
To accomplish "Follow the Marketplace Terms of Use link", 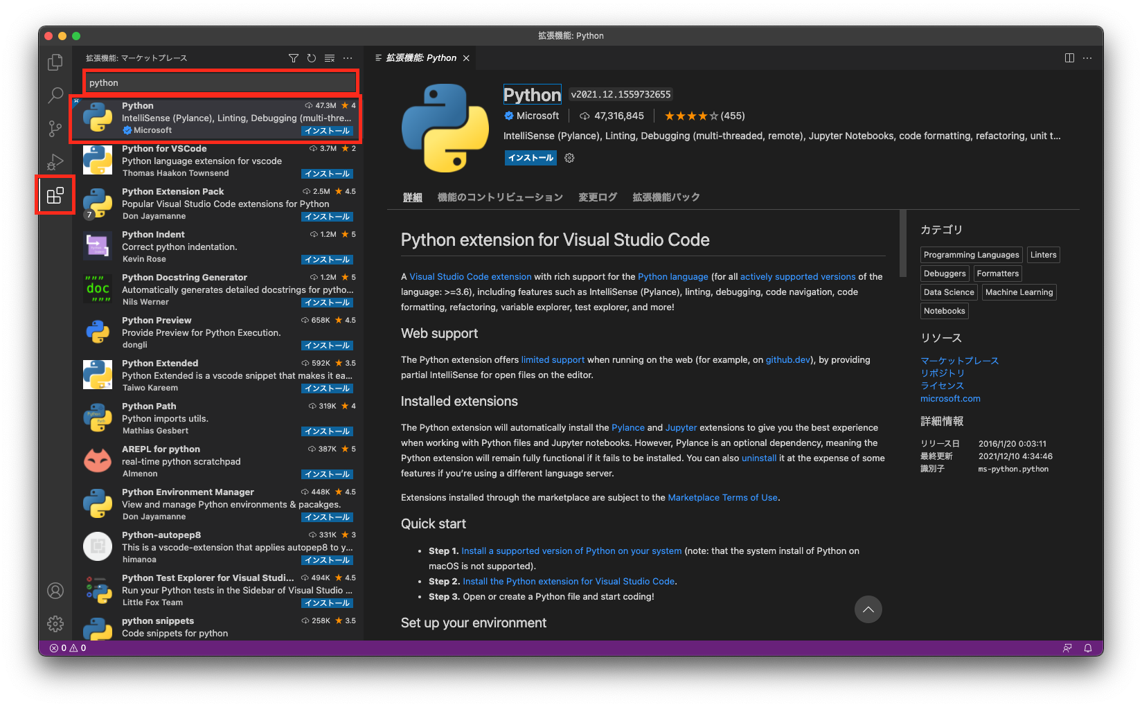I will tap(722, 497).
